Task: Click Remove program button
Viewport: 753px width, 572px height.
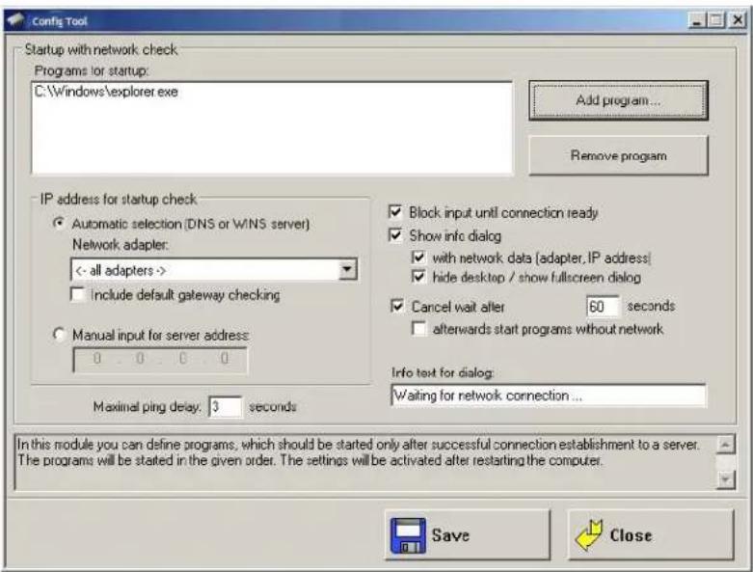Action: [619, 155]
